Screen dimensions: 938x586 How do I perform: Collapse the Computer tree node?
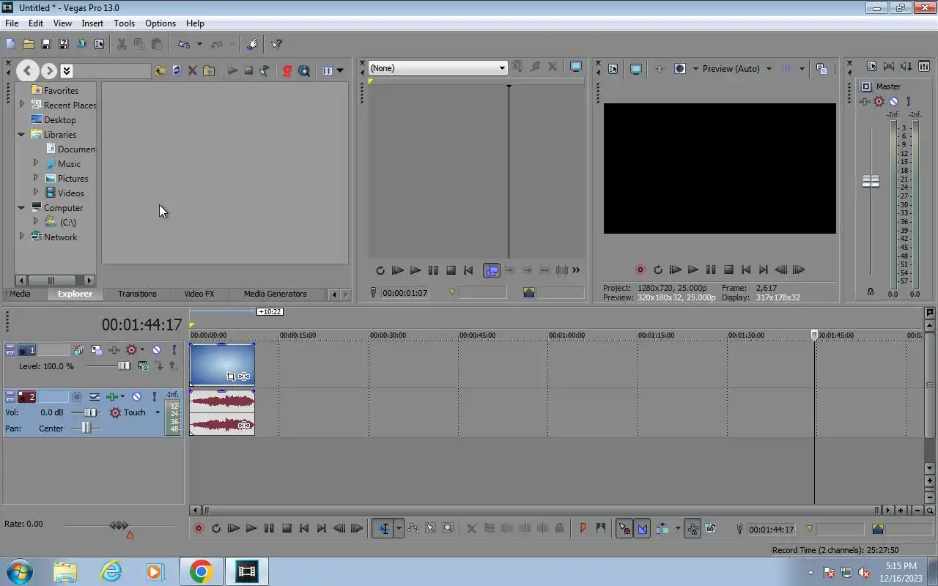[x=21, y=208]
